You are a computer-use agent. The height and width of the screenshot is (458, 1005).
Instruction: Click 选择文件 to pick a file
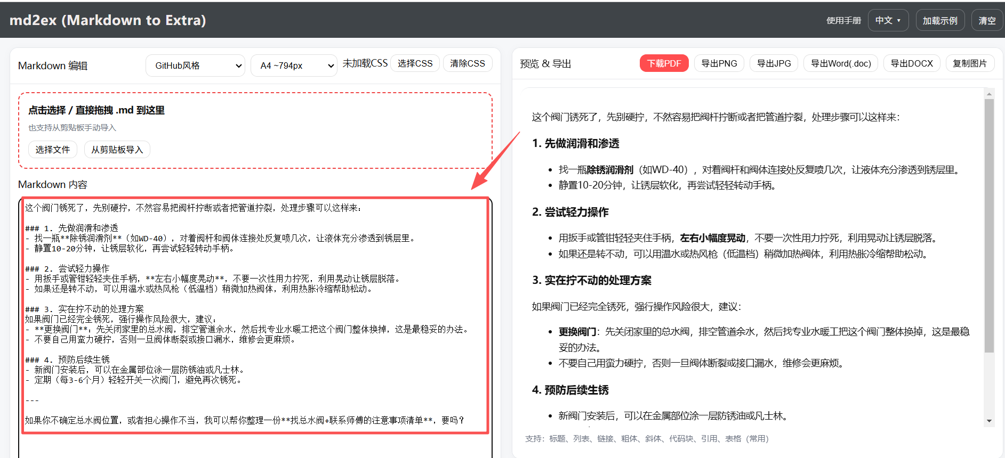pyautogui.click(x=53, y=150)
